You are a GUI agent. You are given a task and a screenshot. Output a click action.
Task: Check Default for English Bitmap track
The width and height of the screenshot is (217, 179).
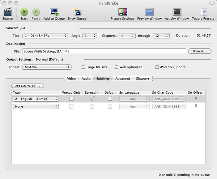point(110,99)
